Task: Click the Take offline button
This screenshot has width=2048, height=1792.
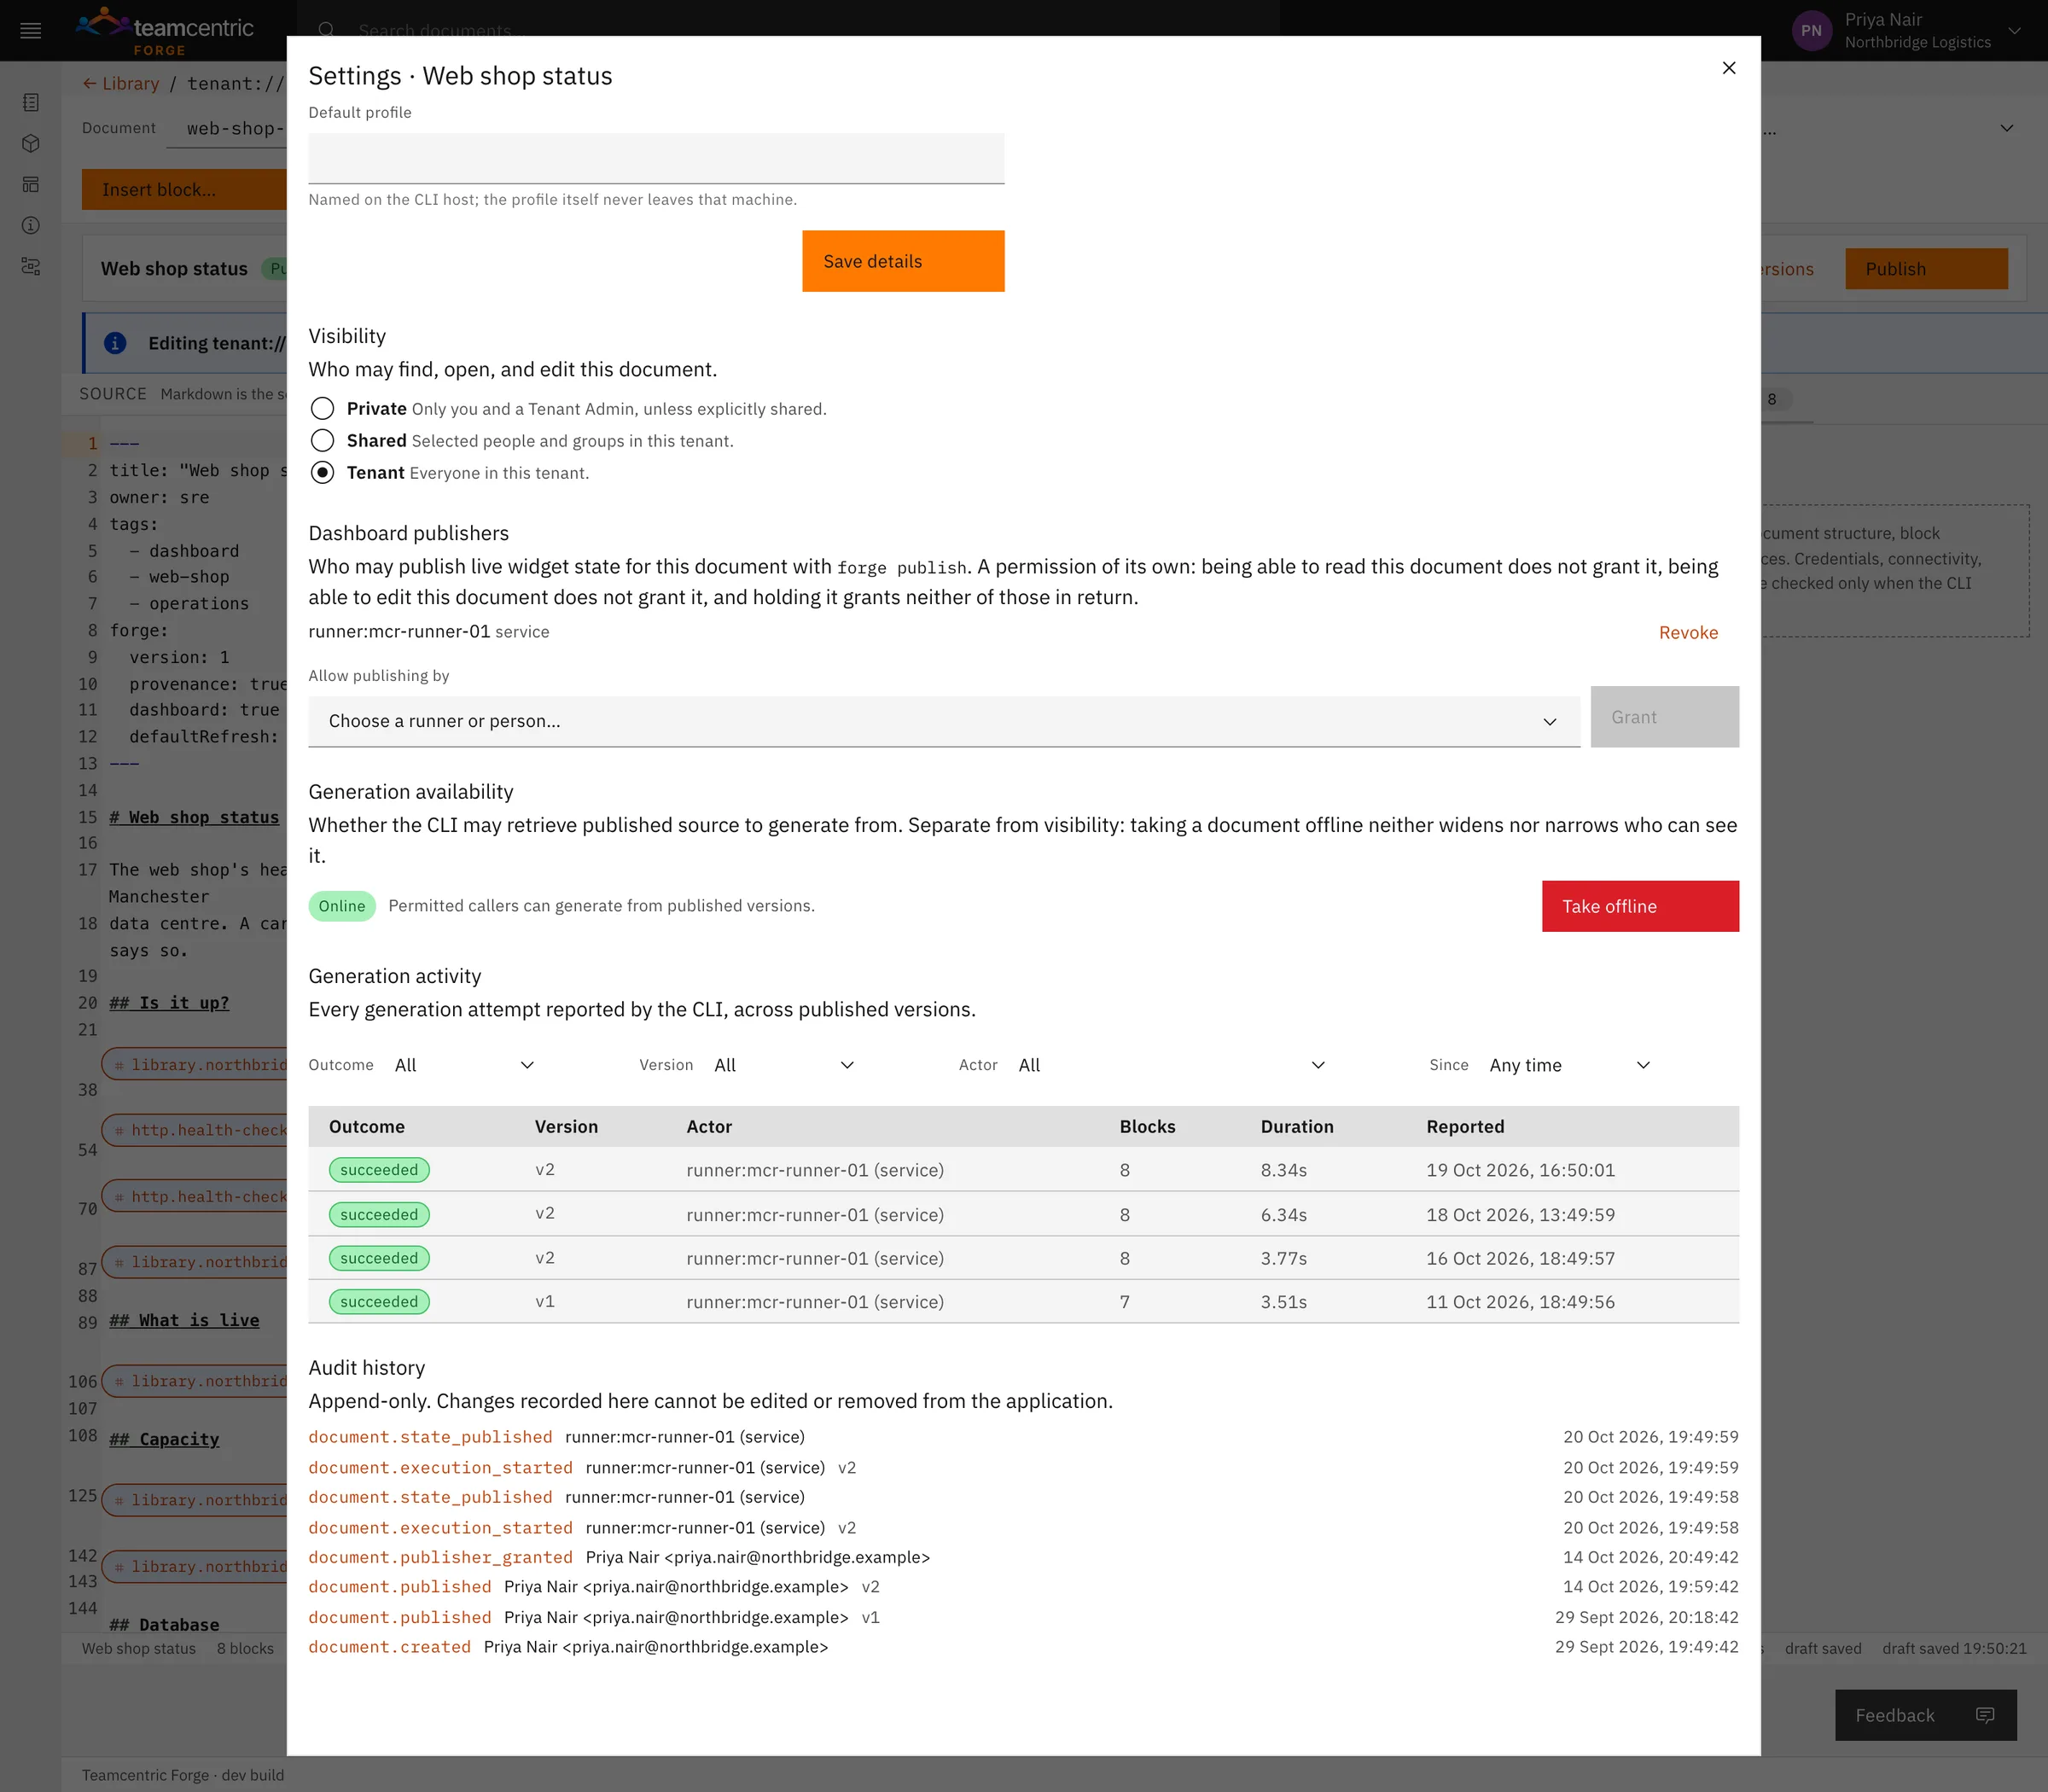Action: pyautogui.click(x=1640, y=906)
